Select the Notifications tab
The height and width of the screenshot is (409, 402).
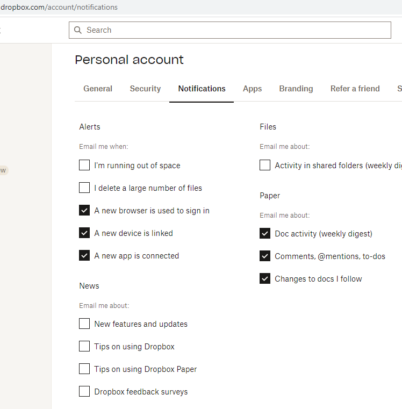[x=202, y=89]
